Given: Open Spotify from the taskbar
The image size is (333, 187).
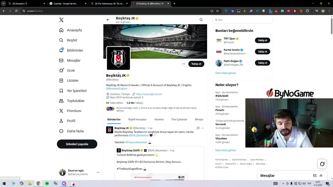Looking at the screenshot, I should [47, 184].
